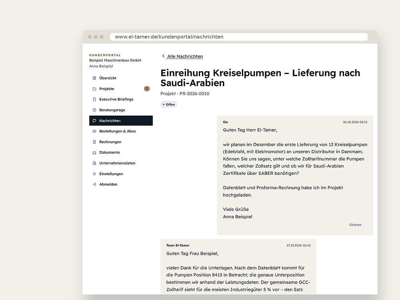Image resolution: width=400 pixels, height=300 pixels.
Task: Click the Bestellungen & Abos card icon
Action: coord(94,131)
